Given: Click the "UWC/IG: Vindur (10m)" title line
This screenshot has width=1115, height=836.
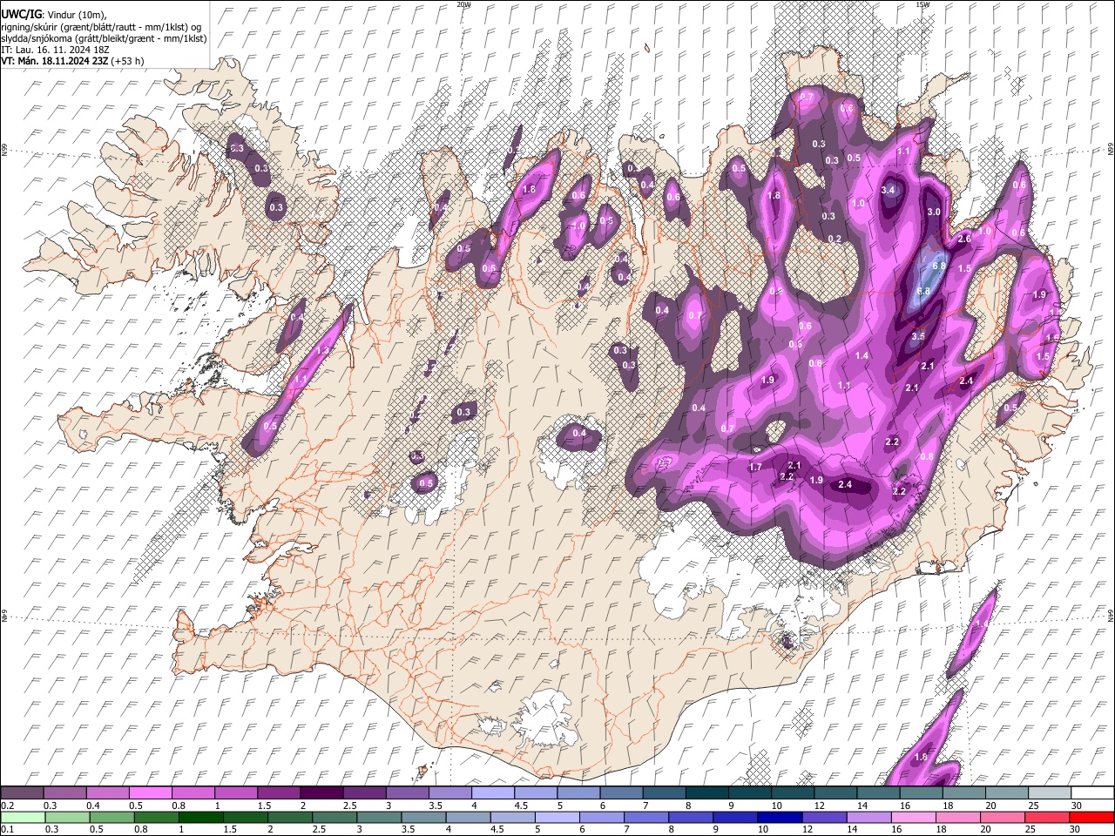Looking at the screenshot, I should pyautogui.click(x=53, y=15).
